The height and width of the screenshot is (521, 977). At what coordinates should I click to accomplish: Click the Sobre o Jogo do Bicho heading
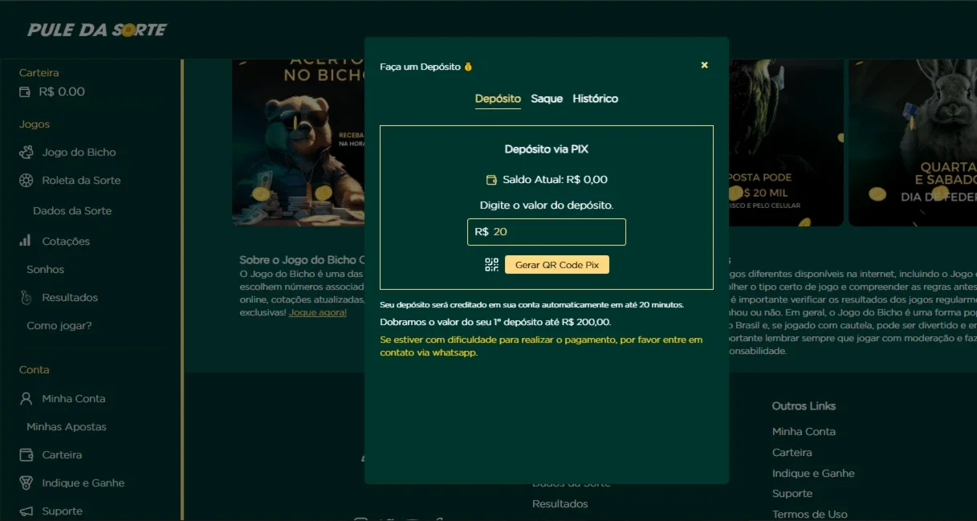pos(303,259)
